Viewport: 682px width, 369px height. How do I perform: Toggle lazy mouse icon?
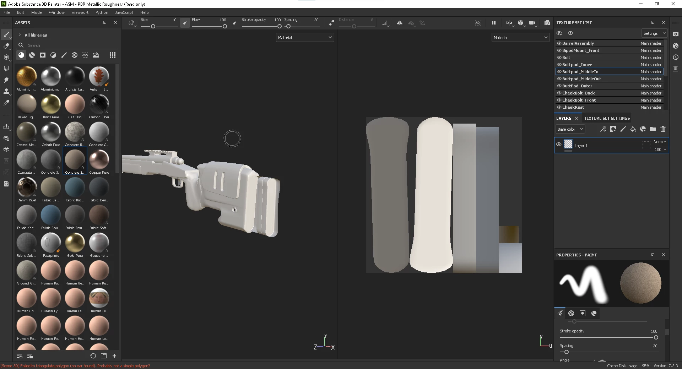coord(332,23)
